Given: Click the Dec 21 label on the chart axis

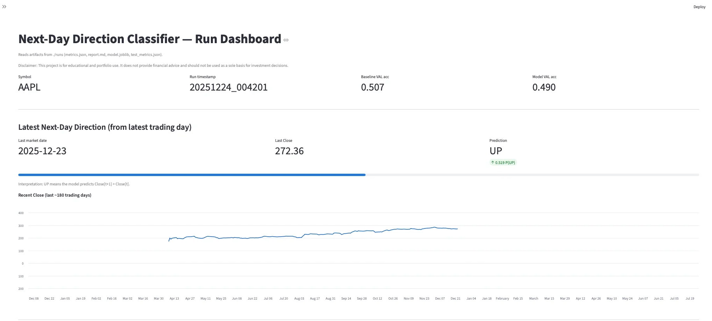Looking at the screenshot, I should [456, 298].
